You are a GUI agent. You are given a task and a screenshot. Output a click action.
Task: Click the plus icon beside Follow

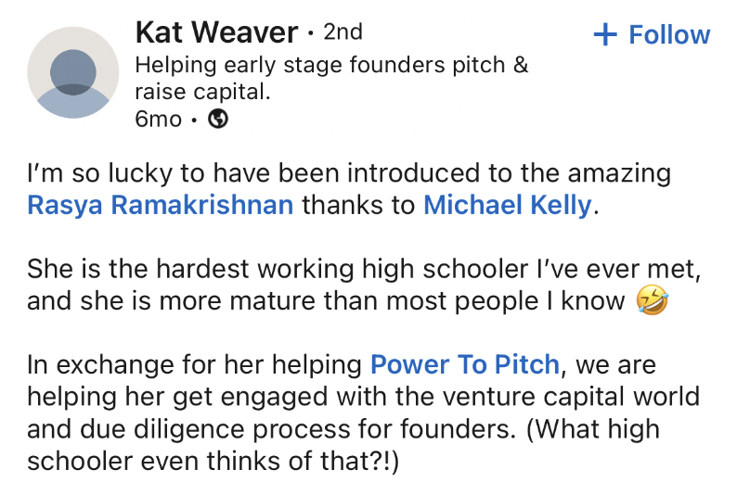[x=605, y=34]
